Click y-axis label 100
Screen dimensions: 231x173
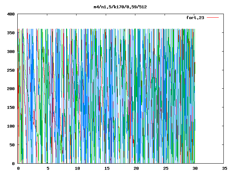click(x=11, y=126)
